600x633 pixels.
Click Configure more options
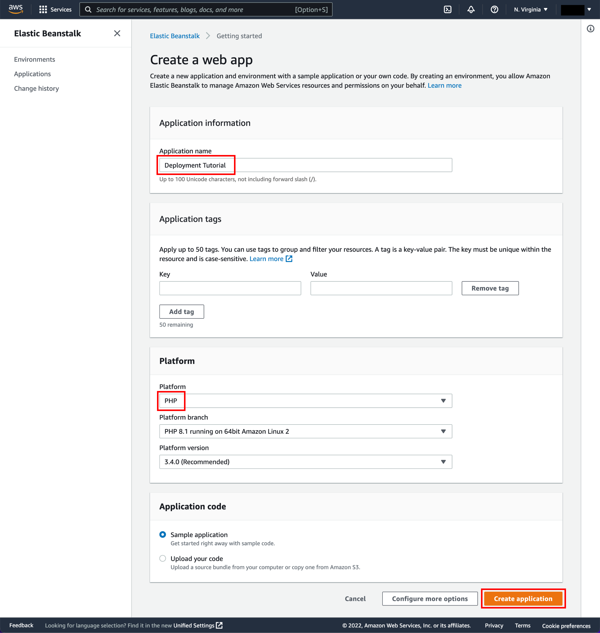[x=429, y=599]
